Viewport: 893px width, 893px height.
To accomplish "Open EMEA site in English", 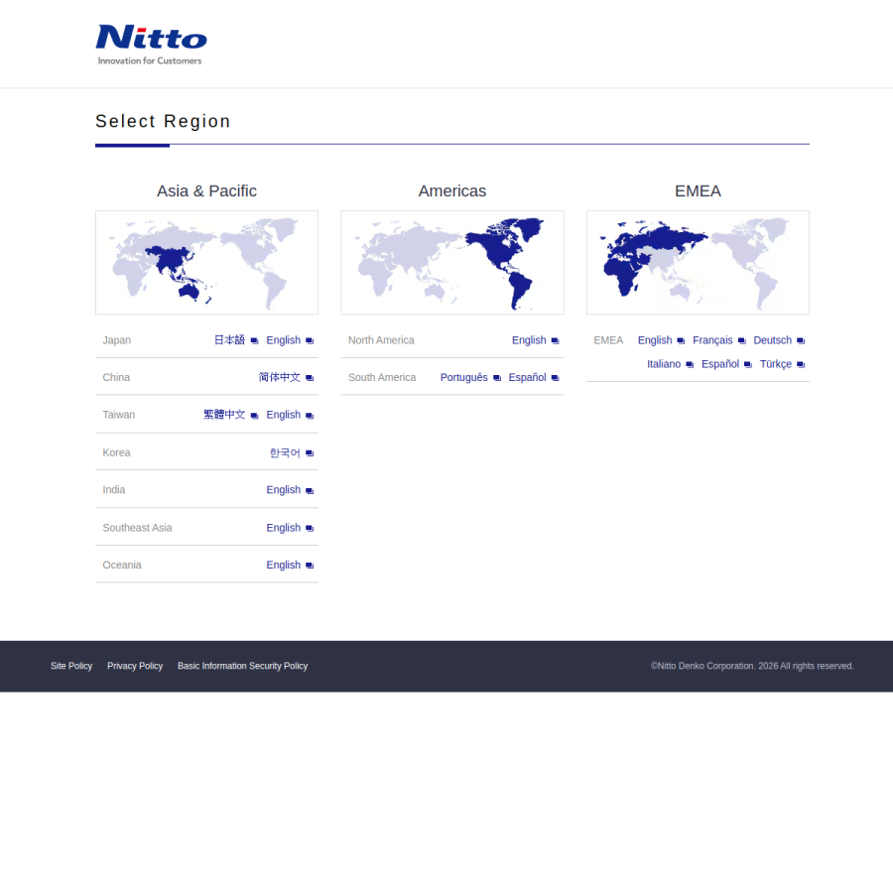I will pyautogui.click(x=655, y=340).
